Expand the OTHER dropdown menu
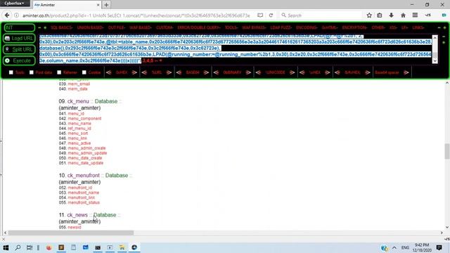 pyautogui.click(x=378, y=27)
